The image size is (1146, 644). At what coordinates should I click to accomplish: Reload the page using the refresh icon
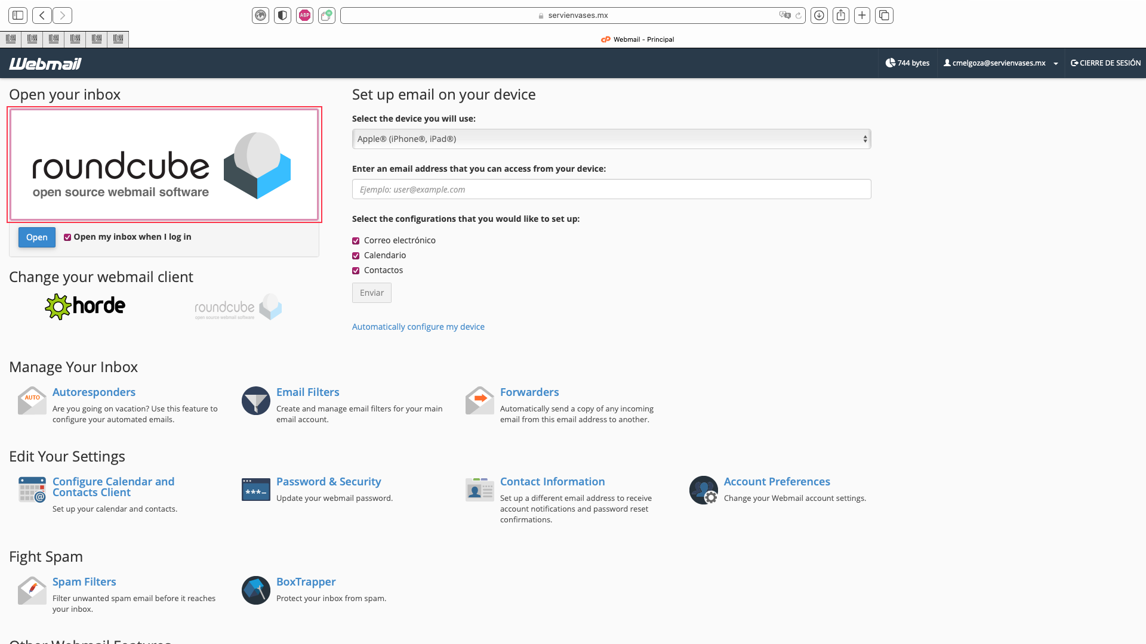click(799, 16)
